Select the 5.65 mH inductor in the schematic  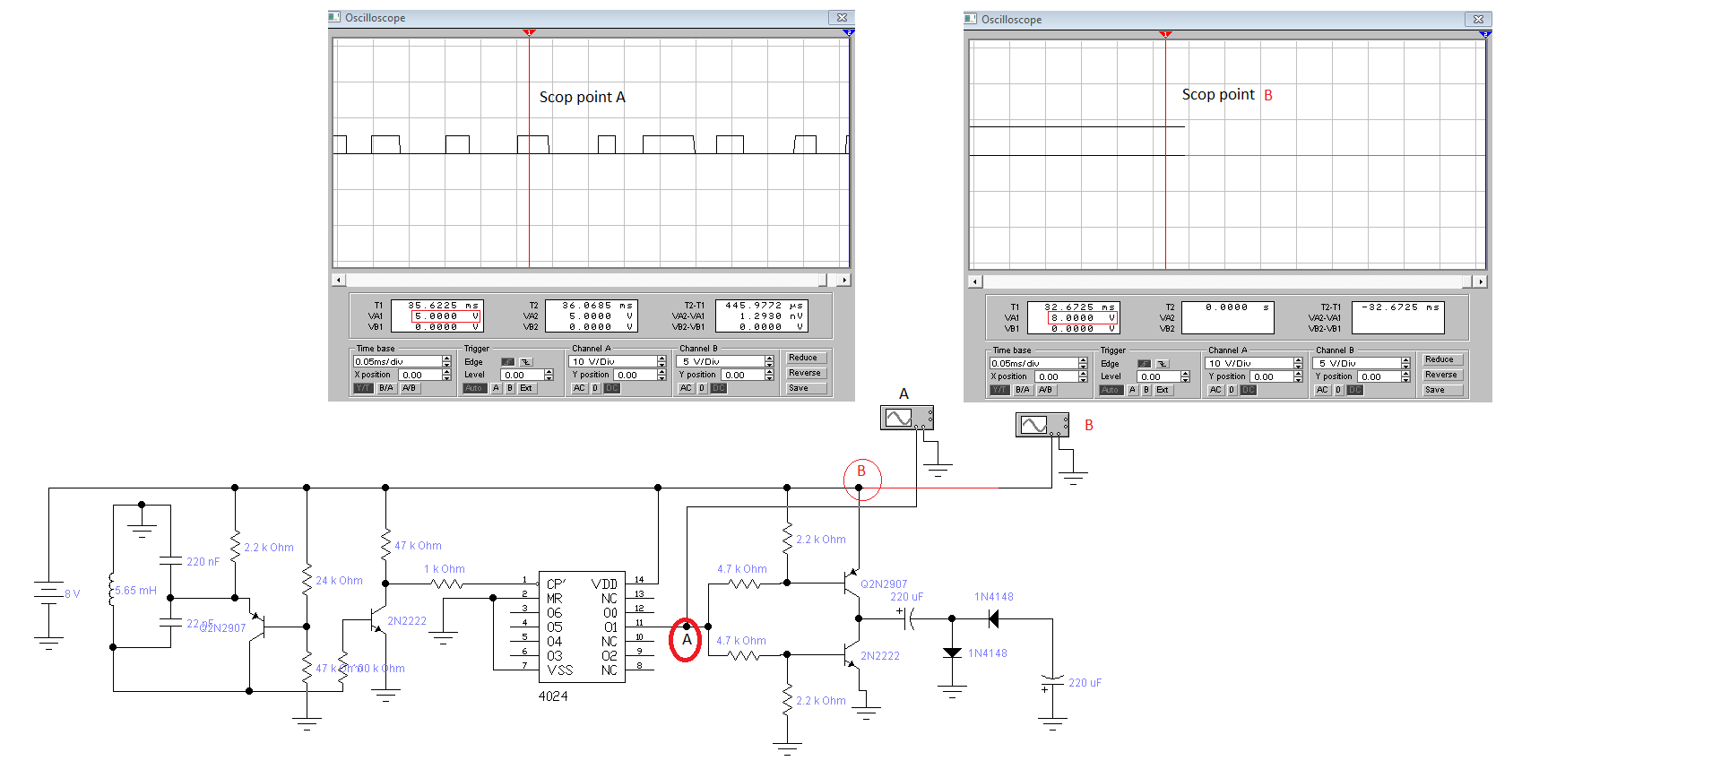pos(112,591)
